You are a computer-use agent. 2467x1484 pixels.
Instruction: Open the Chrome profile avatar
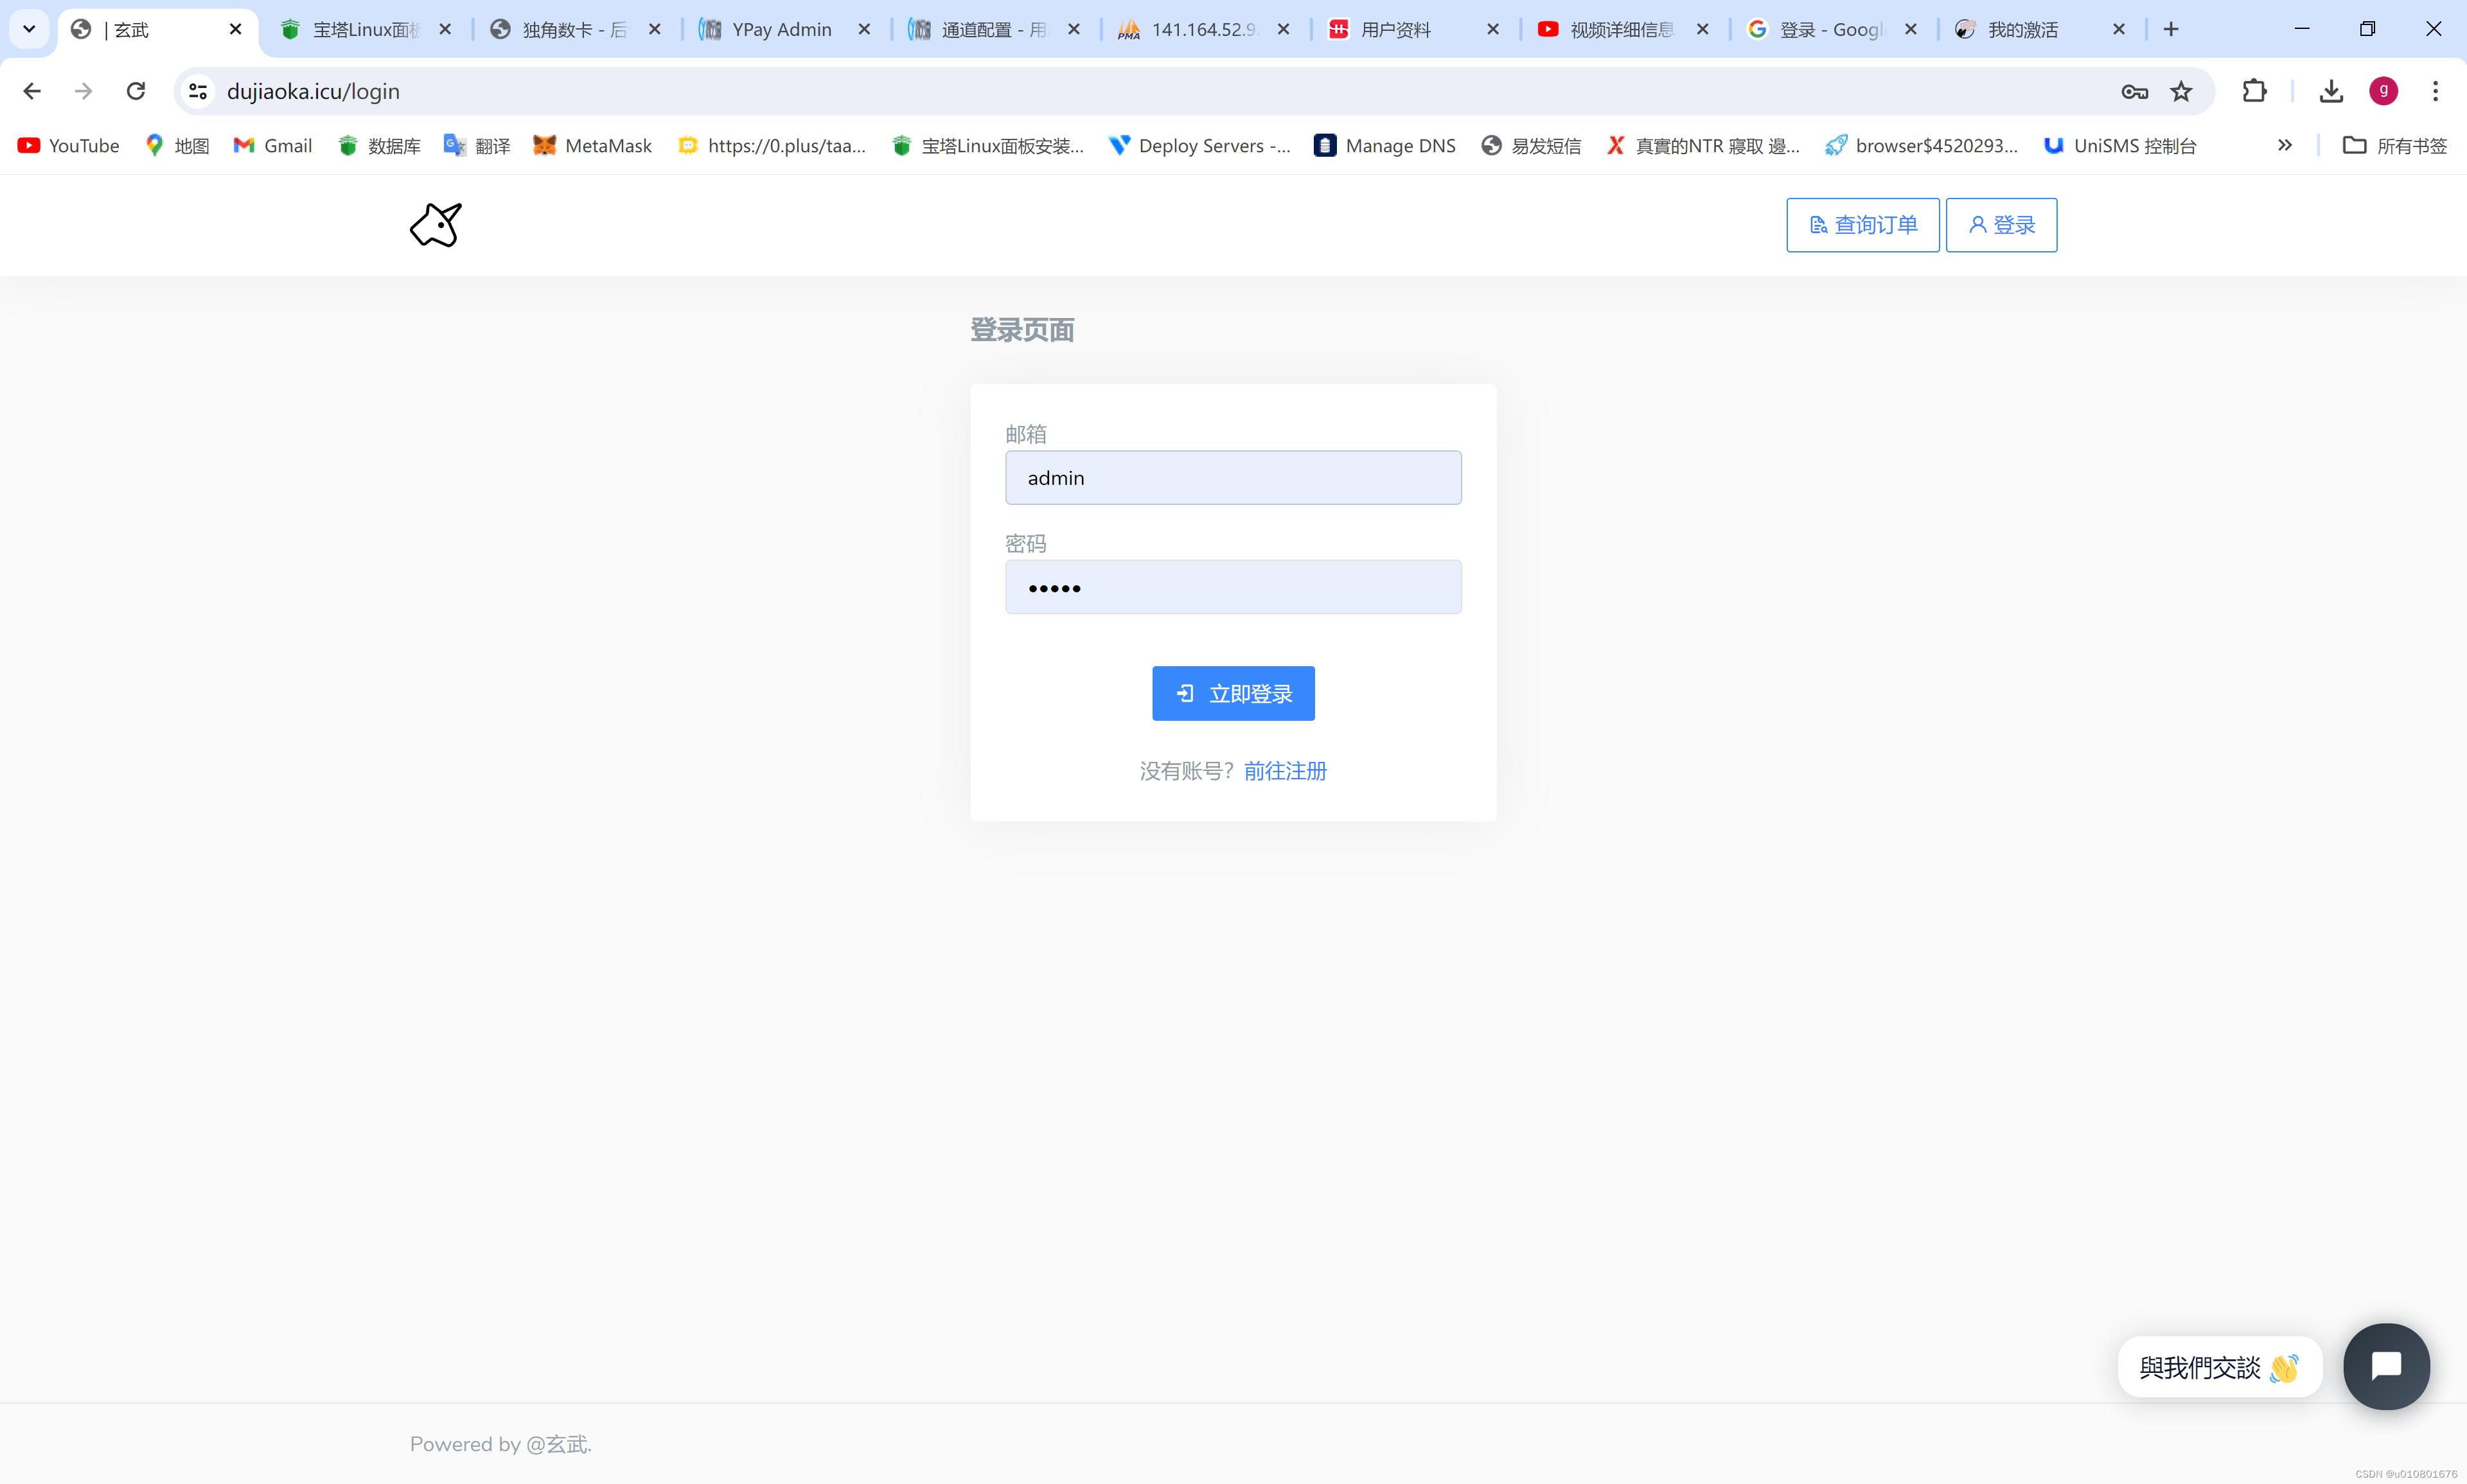pyautogui.click(x=2382, y=91)
